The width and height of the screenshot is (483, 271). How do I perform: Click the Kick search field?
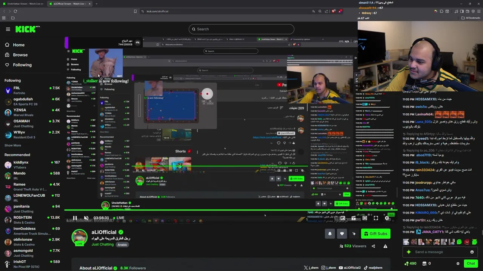241,29
